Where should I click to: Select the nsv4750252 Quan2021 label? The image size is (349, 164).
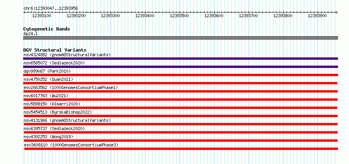tap(48, 79)
